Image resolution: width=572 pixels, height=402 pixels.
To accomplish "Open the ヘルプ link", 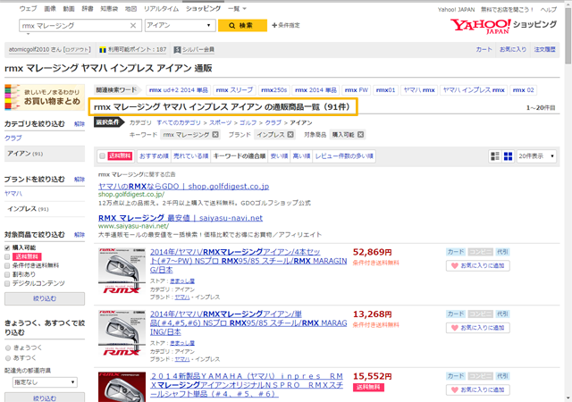I will click(549, 10).
